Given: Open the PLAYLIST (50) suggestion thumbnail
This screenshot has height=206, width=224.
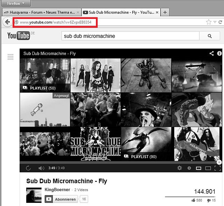Looking at the screenshot, I should pyautogui.click(x=45, y=75).
